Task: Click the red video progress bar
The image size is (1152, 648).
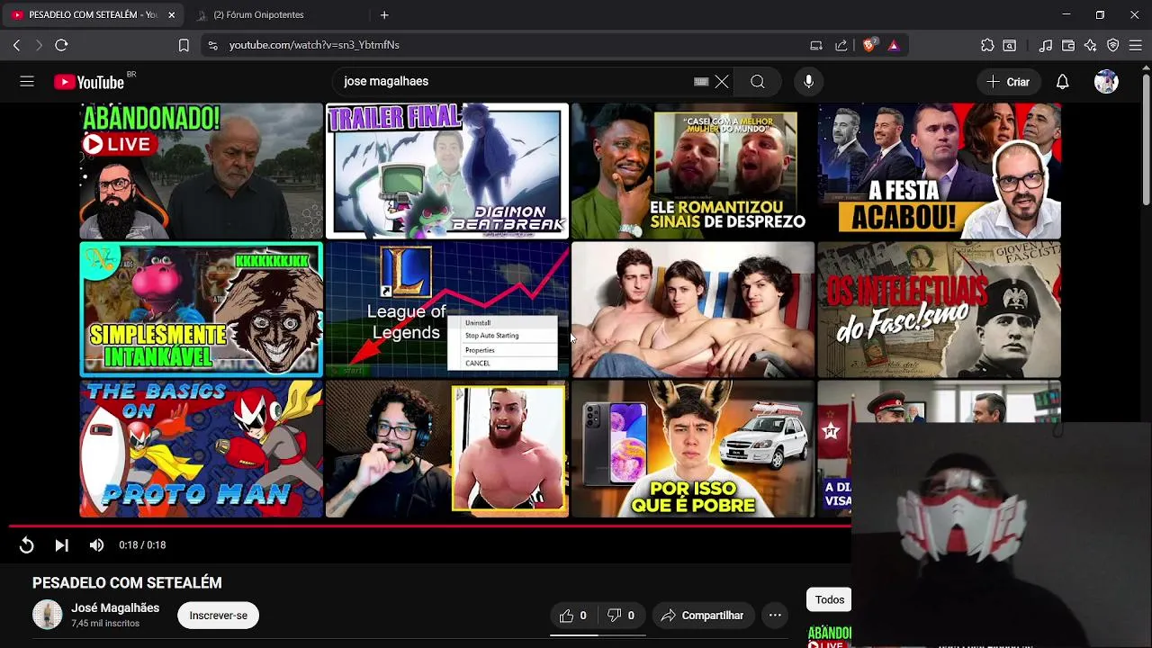Action: click(429, 526)
